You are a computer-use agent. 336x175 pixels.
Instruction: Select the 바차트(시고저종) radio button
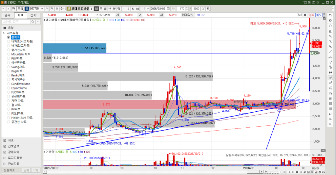click(9, 41)
